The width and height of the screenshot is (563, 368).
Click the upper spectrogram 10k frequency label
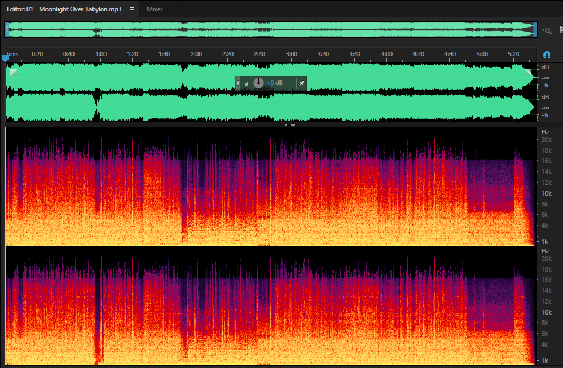(x=546, y=193)
